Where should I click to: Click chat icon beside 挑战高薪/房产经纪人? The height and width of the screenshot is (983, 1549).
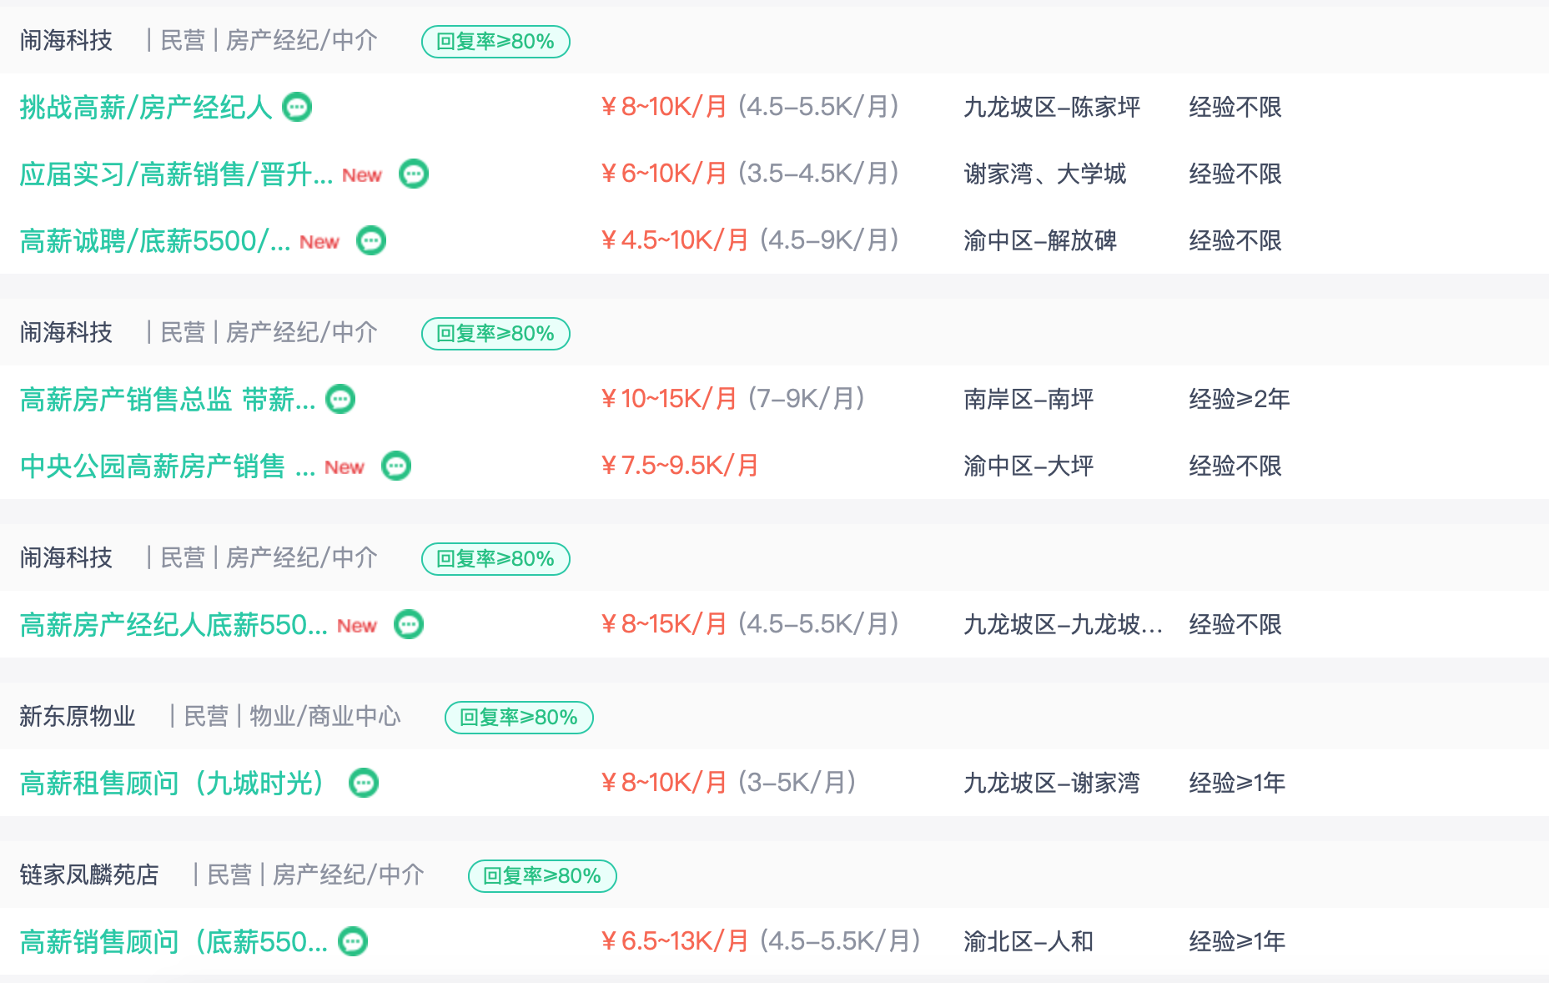297,107
